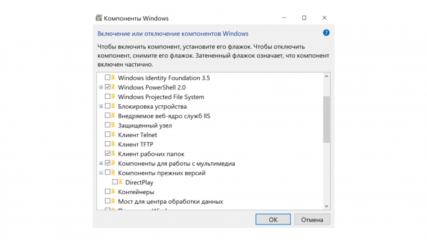The width and height of the screenshot is (427, 240).
Task: Click folder icon beside Защищенный узел
Action: pyautogui.click(x=113, y=125)
